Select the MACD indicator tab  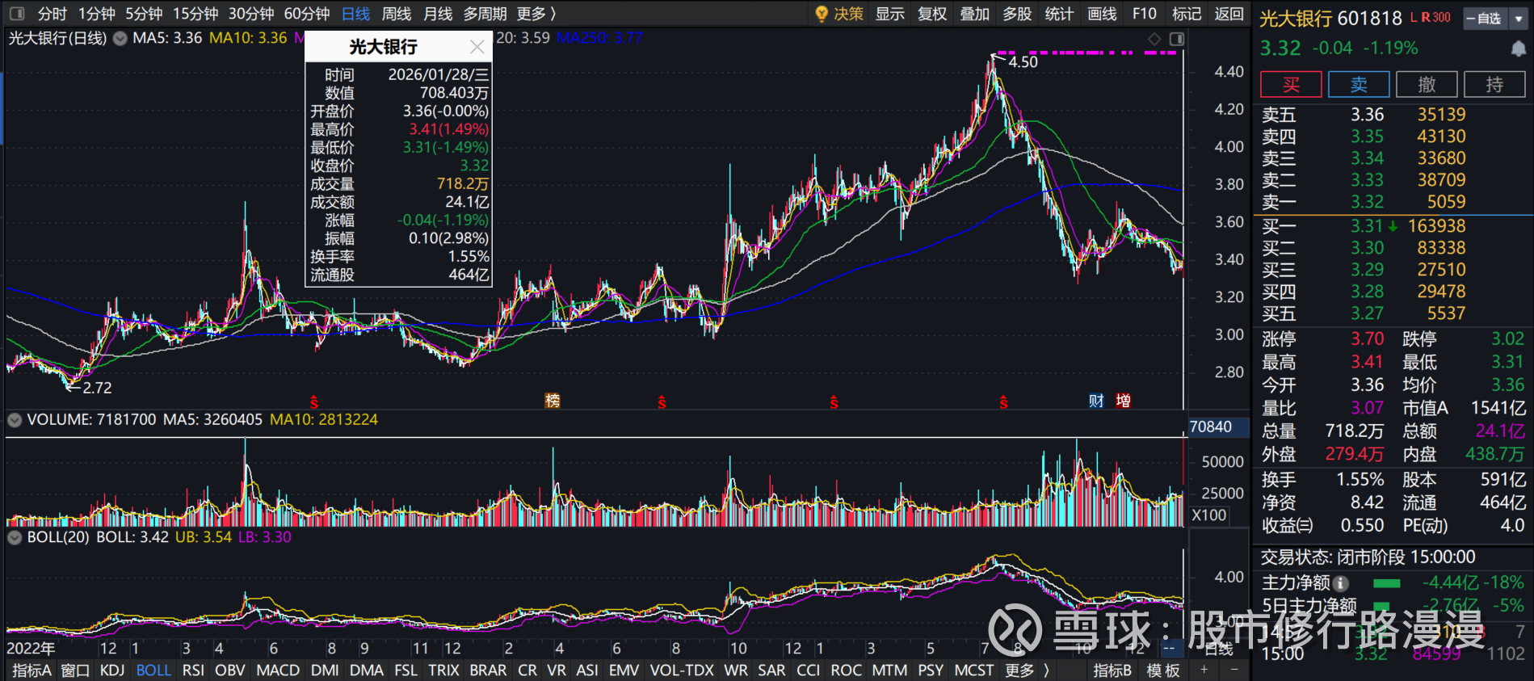tap(277, 670)
